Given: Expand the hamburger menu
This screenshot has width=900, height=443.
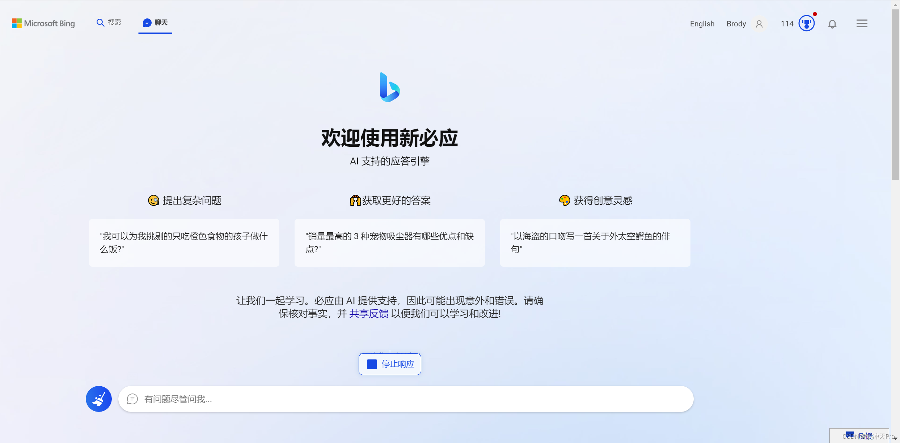Looking at the screenshot, I should click(862, 24).
